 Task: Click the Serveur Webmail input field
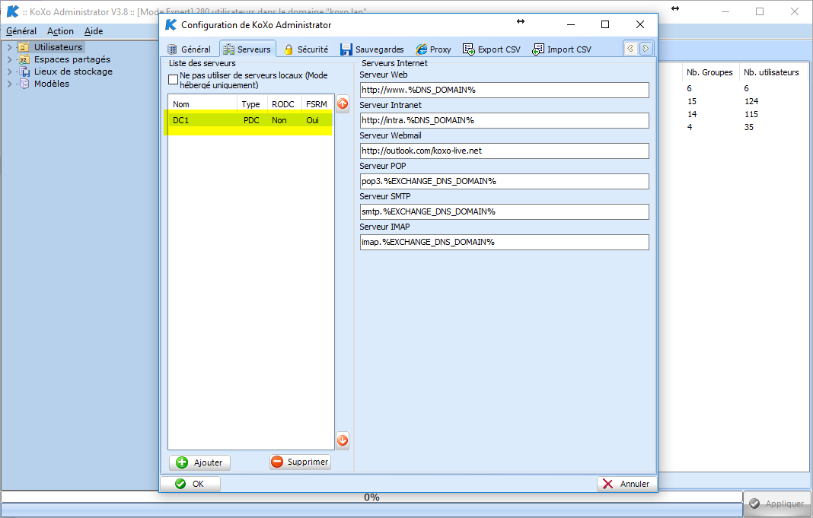[x=505, y=151]
